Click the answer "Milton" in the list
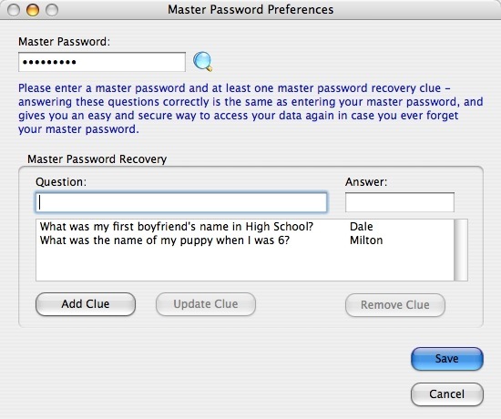The height and width of the screenshot is (419, 501). pyautogui.click(x=366, y=240)
